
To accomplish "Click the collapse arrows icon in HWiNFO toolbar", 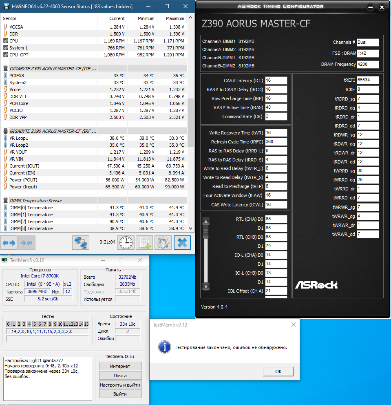I will [x=27, y=242].
